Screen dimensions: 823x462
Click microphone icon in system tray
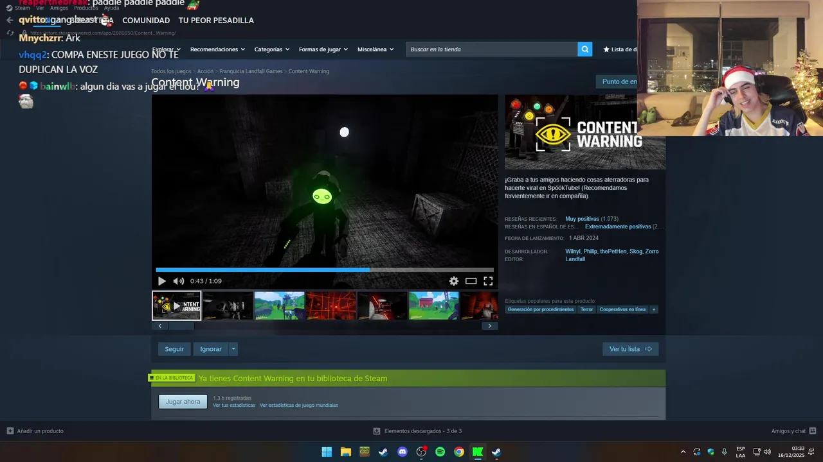(x=725, y=452)
